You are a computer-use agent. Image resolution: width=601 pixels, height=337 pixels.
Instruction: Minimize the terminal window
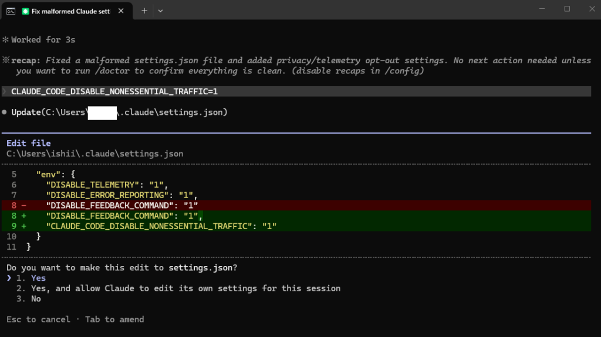(x=542, y=9)
